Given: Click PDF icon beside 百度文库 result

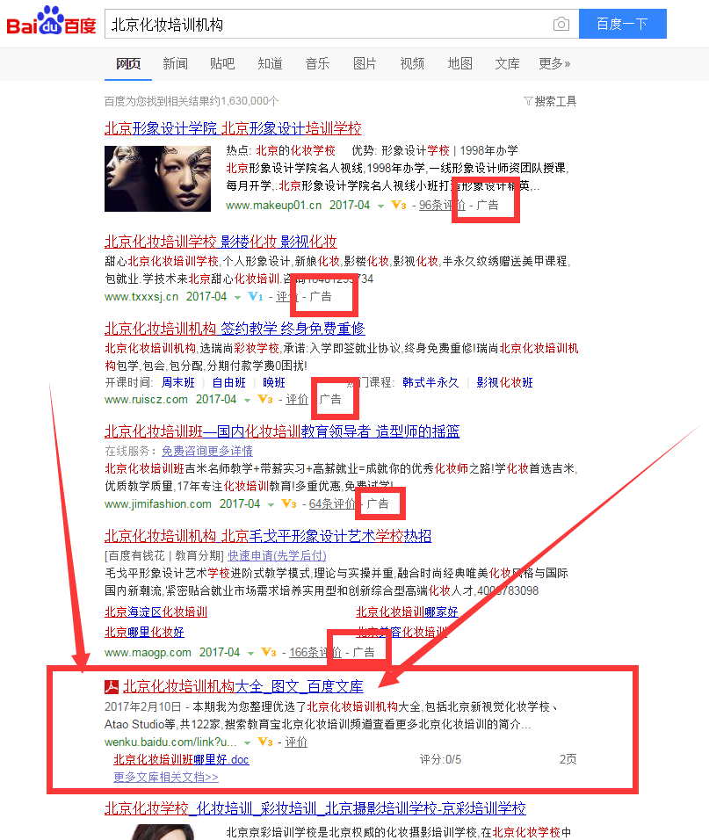Looking at the screenshot, I should coord(112,687).
